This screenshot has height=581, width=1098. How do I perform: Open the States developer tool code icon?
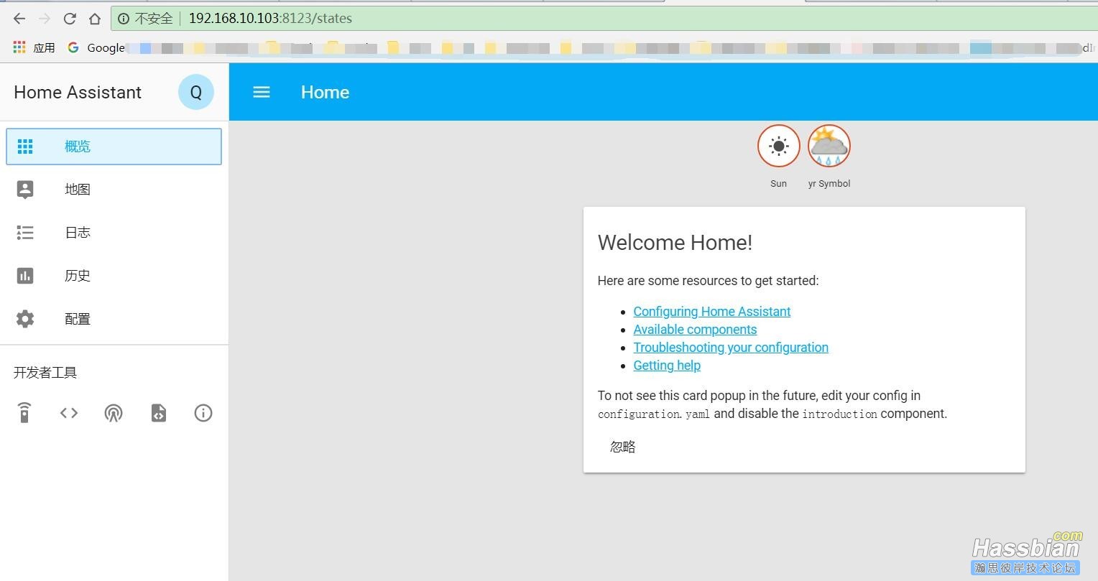(69, 413)
